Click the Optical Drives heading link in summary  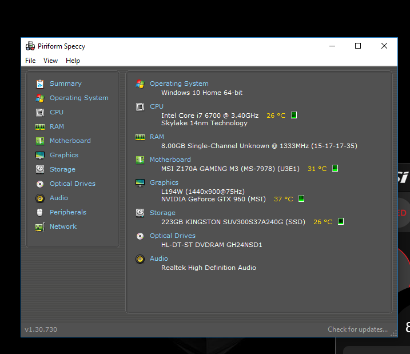pyautogui.click(x=173, y=236)
